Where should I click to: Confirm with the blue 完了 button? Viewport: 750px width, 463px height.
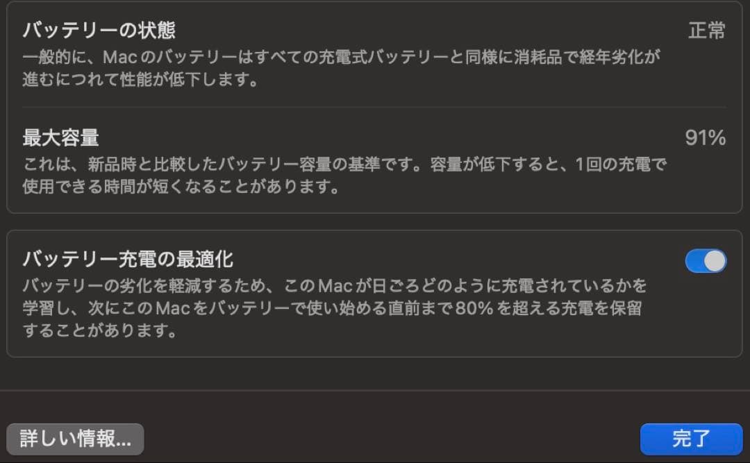click(691, 439)
